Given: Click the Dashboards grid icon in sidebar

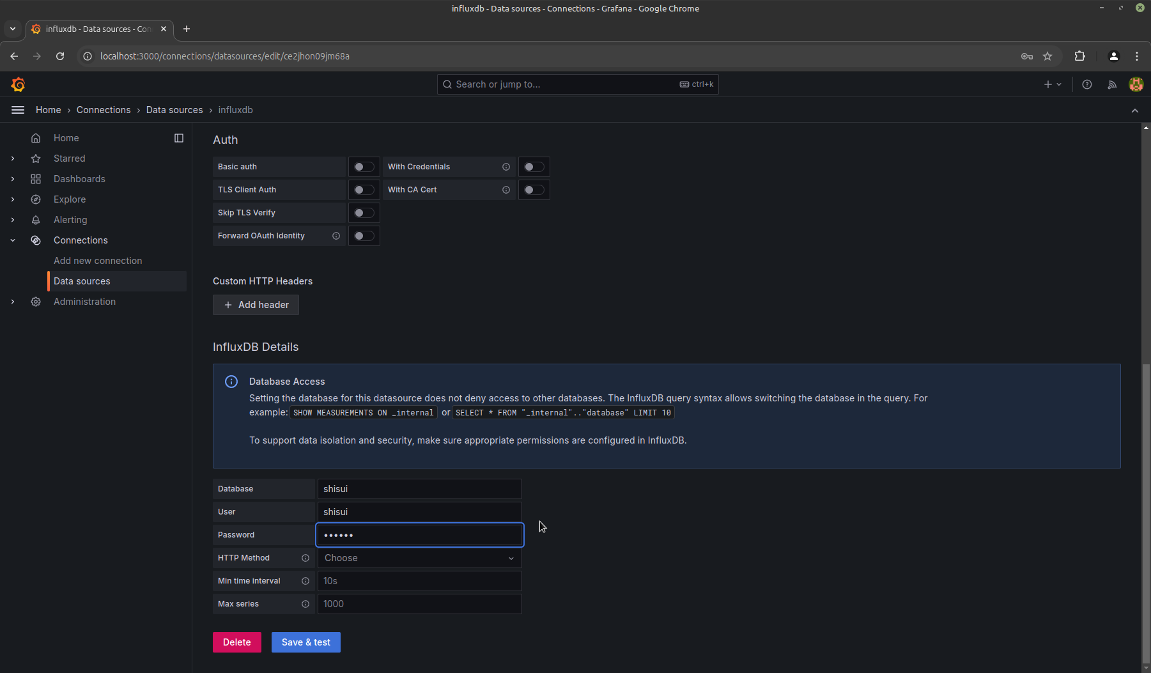Looking at the screenshot, I should tap(36, 179).
